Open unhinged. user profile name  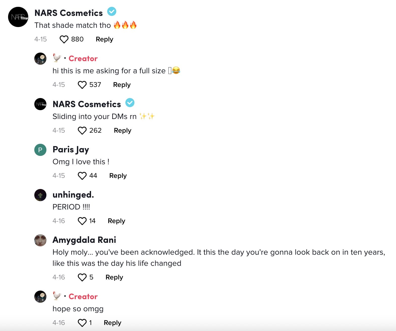[x=73, y=195]
